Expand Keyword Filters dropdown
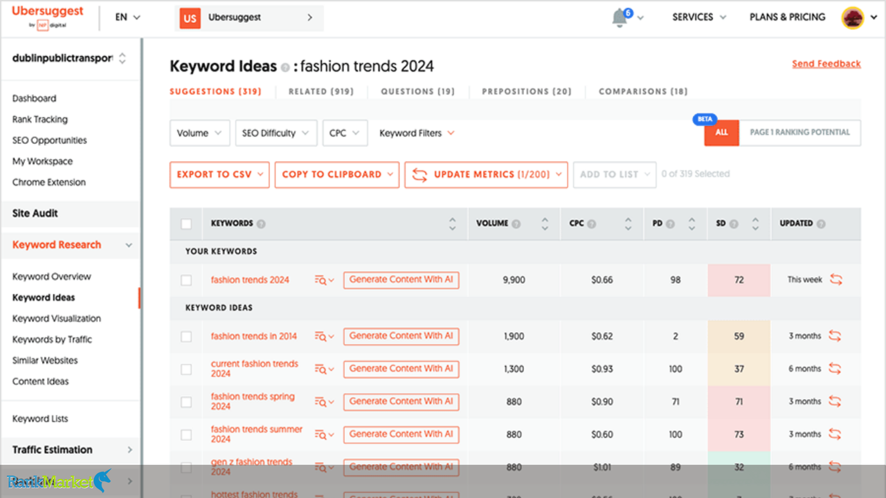The height and width of the screenshot is (498, 886). click(x=417, y=133)
